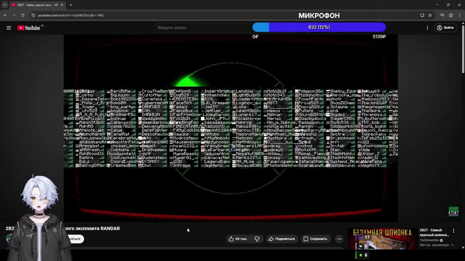Screen dimensions: 465x261
Task: Open a new browser tab
Action: 70,5
